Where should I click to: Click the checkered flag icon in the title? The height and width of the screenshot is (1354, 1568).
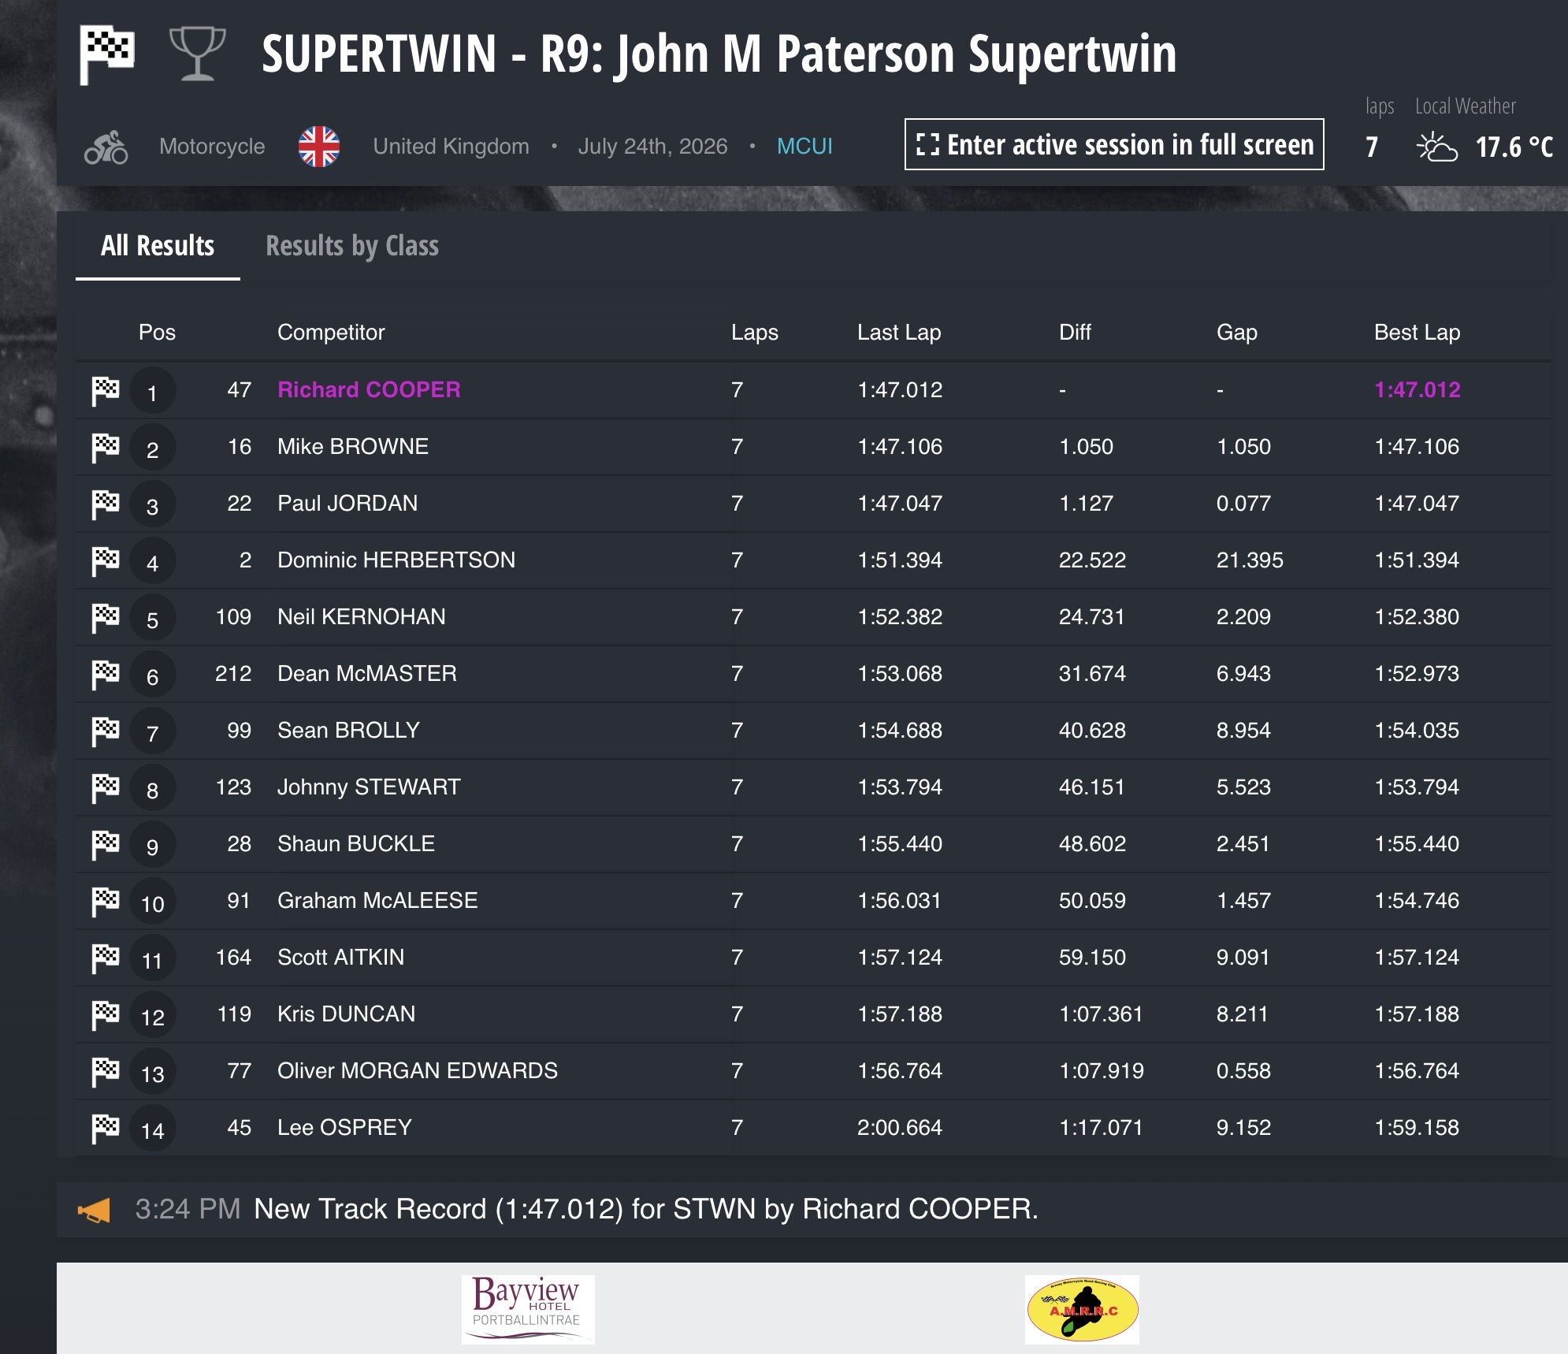107,54
